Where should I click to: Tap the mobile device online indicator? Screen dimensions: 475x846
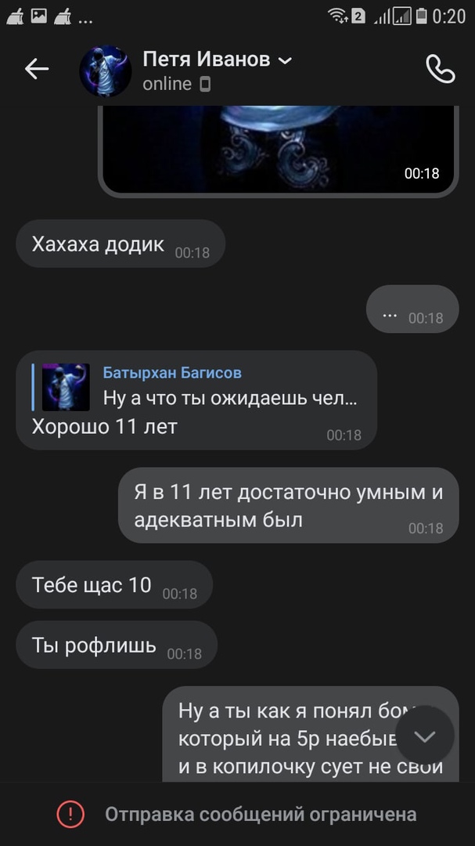coord(205,84)
